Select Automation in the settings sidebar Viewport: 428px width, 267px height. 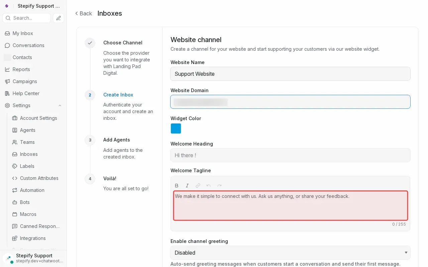coord(32,190)
